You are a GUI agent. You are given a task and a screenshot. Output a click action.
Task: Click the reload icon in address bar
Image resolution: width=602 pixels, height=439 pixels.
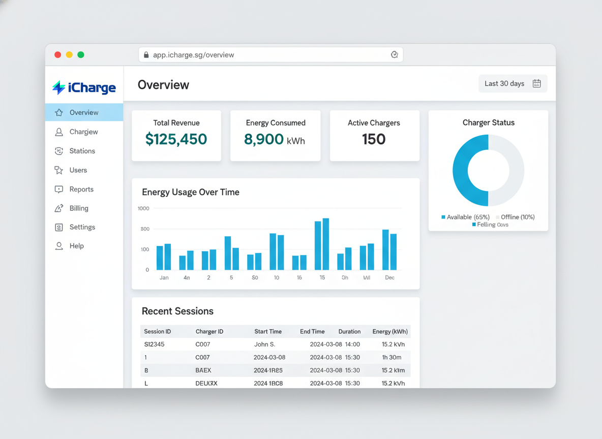394,54
